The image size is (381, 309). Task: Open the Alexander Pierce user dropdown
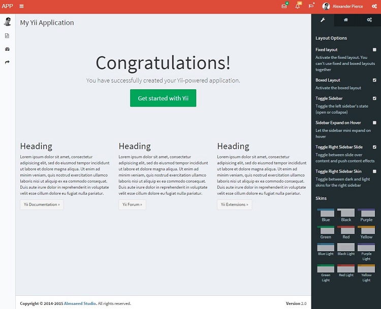pyautogui.click(x=344, y=6)
